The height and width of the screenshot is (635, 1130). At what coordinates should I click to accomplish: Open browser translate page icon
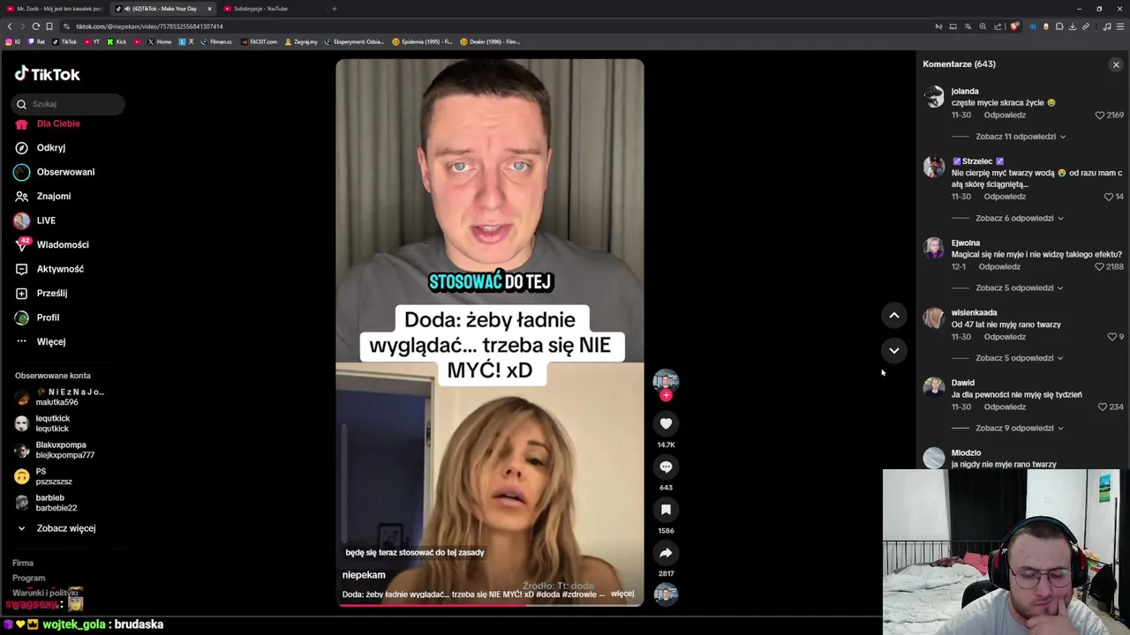point(968,26)
